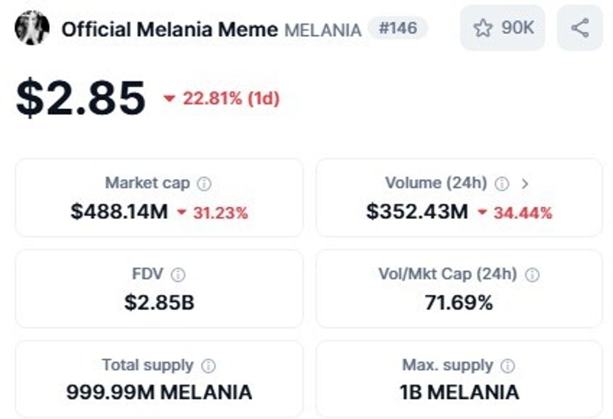Open Market cap info icon

coord(204,184)
